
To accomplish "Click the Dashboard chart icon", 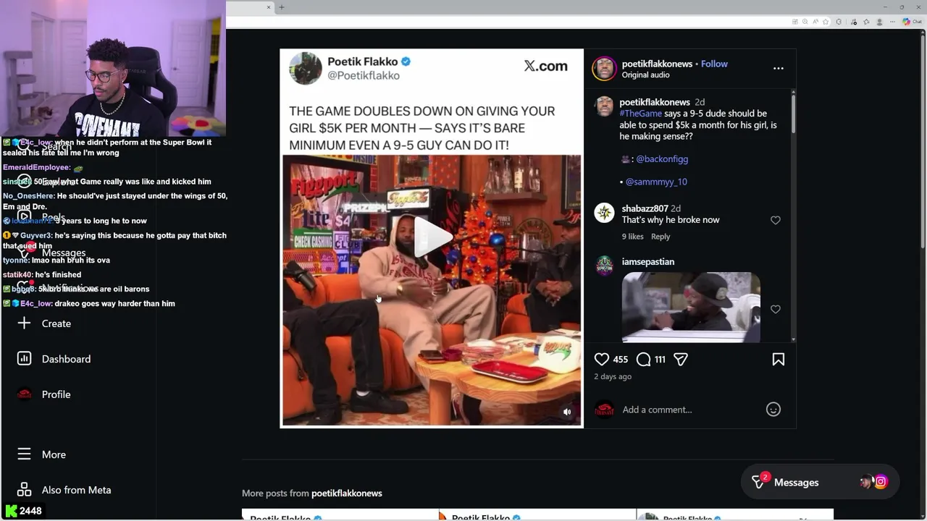I will coord(24,358).
